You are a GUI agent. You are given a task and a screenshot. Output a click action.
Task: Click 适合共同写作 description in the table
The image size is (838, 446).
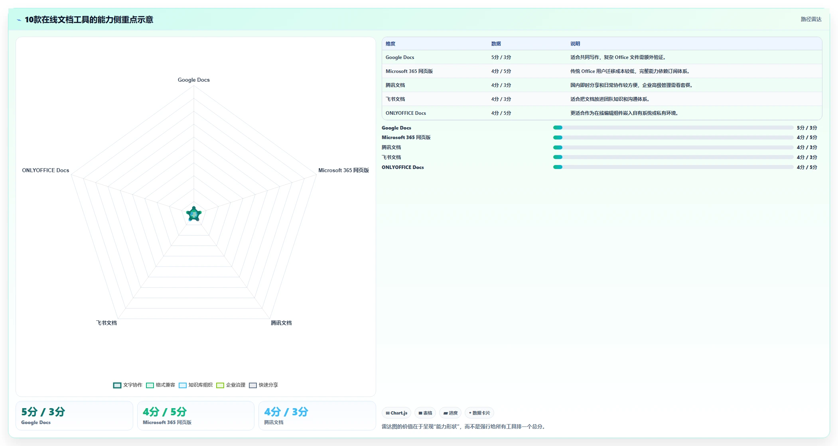[618, 57]
